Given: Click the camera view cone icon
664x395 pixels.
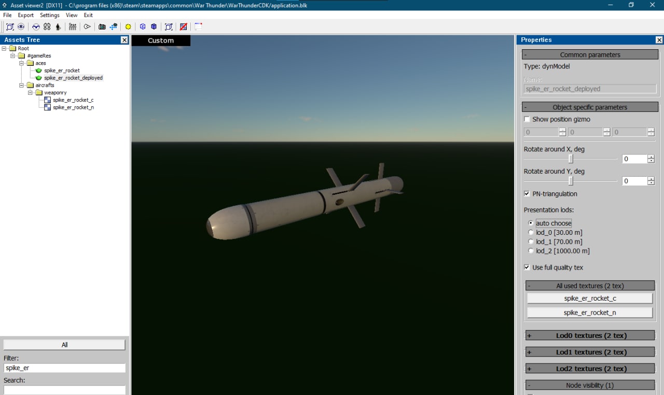Looking at the screenshot, I should (x=87, y=26).
